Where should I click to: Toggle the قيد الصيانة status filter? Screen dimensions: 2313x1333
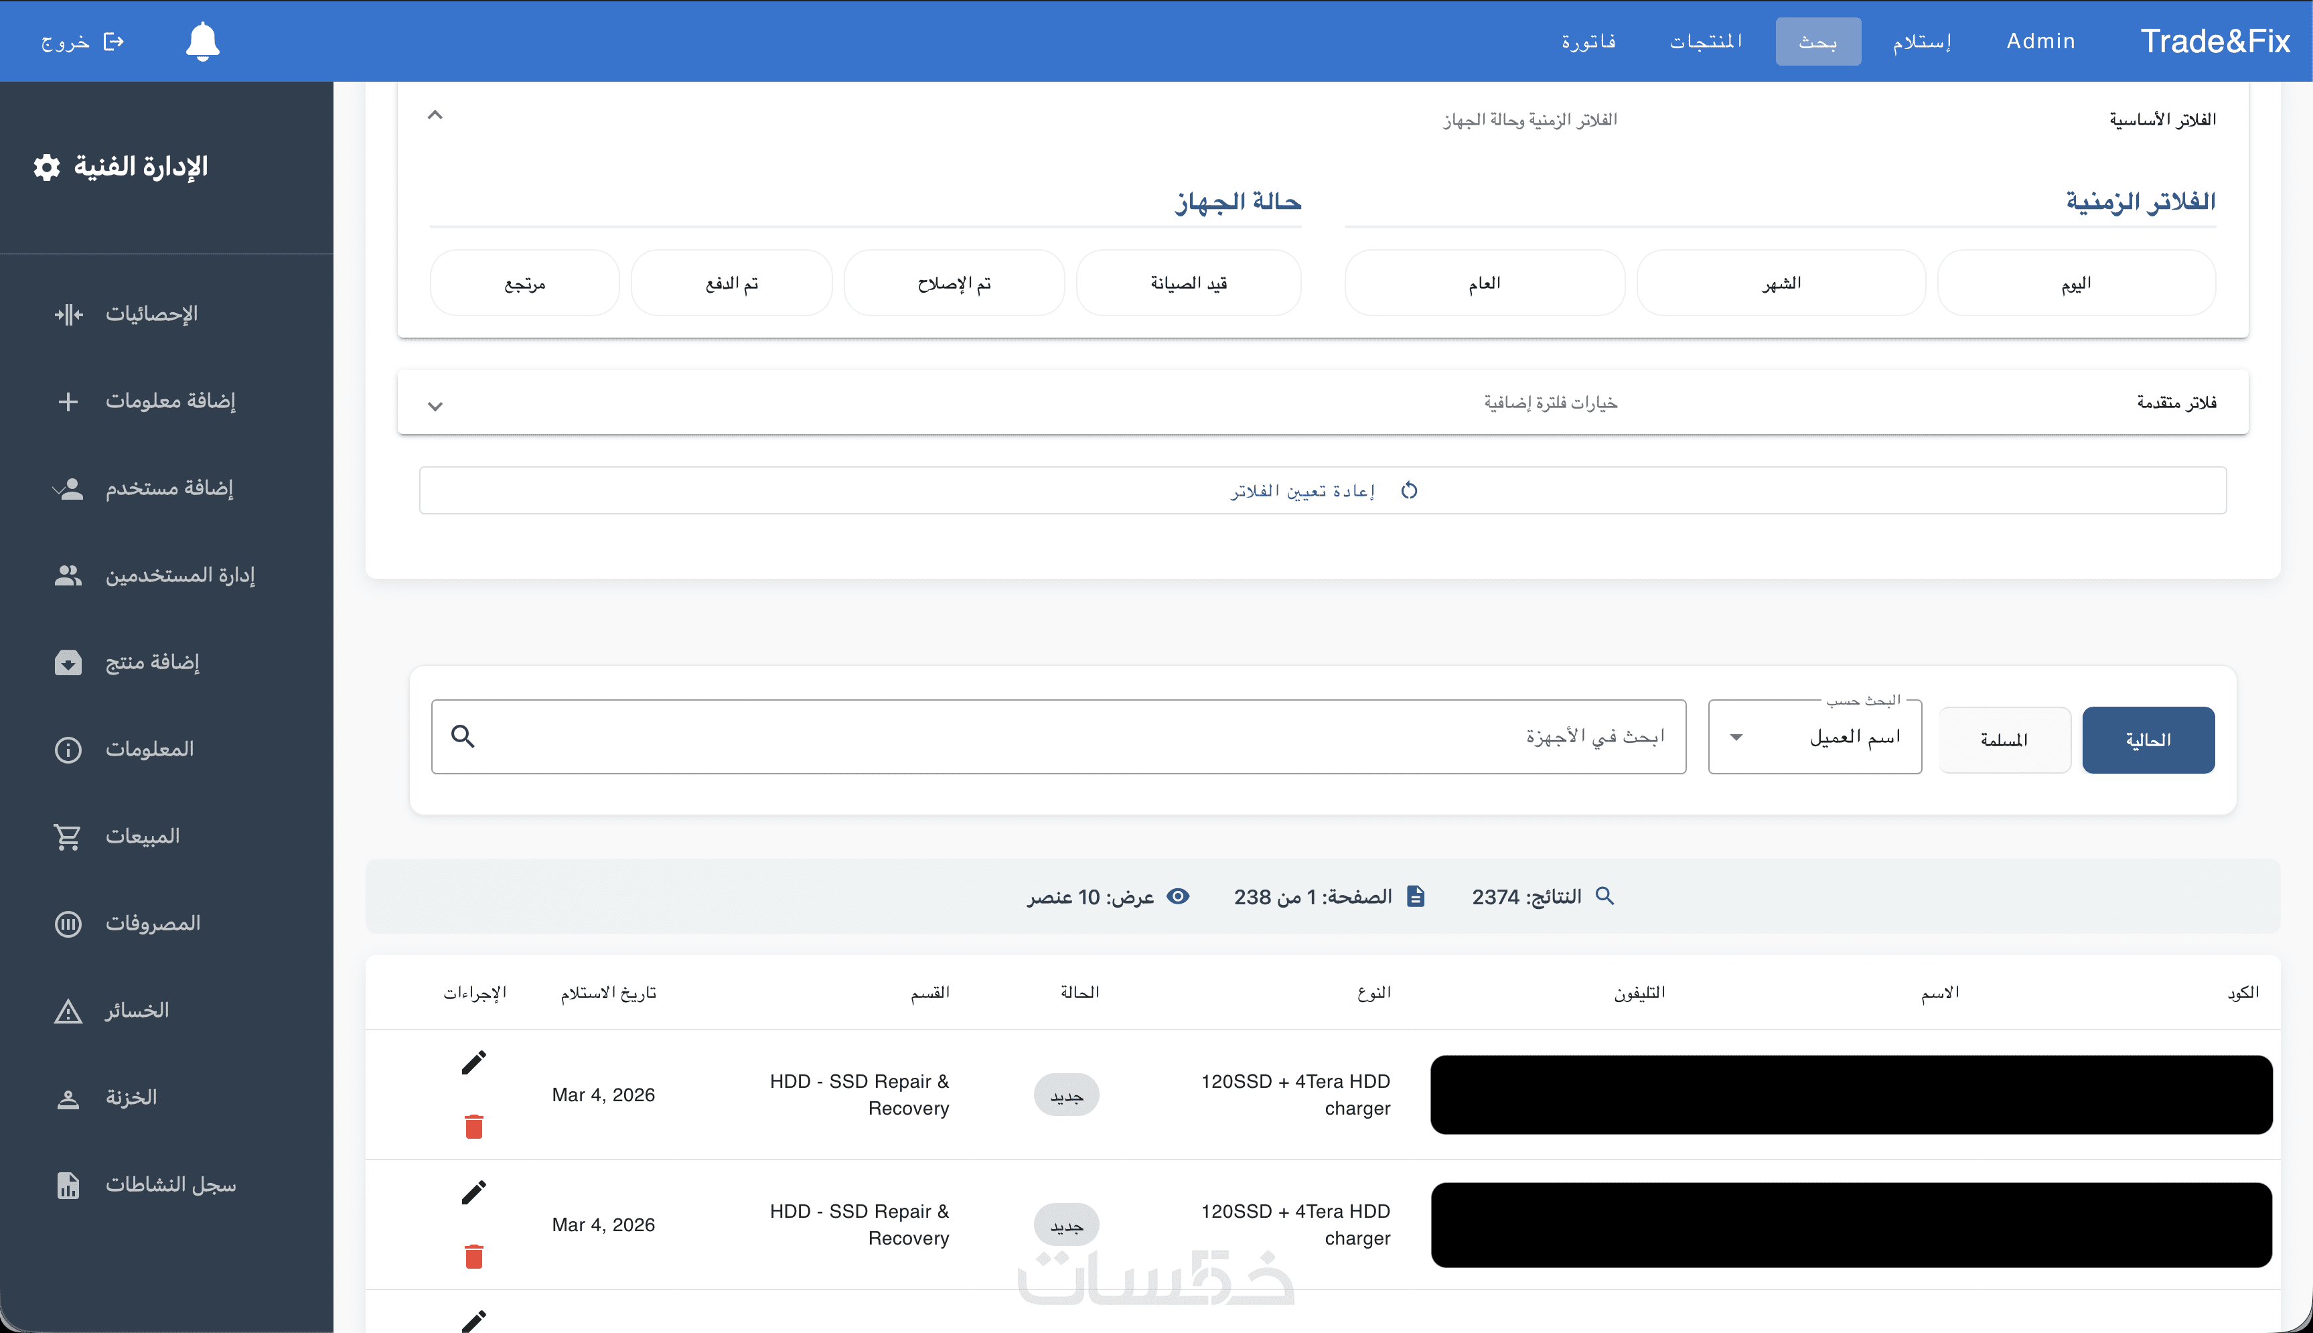(1187, 283)
